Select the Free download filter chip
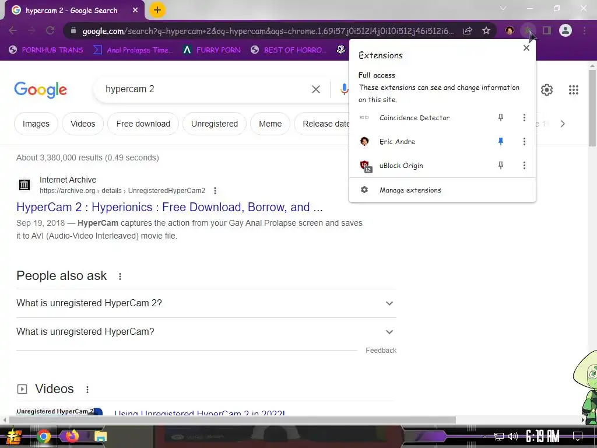597x448 pixels. [x=143, y=124]
